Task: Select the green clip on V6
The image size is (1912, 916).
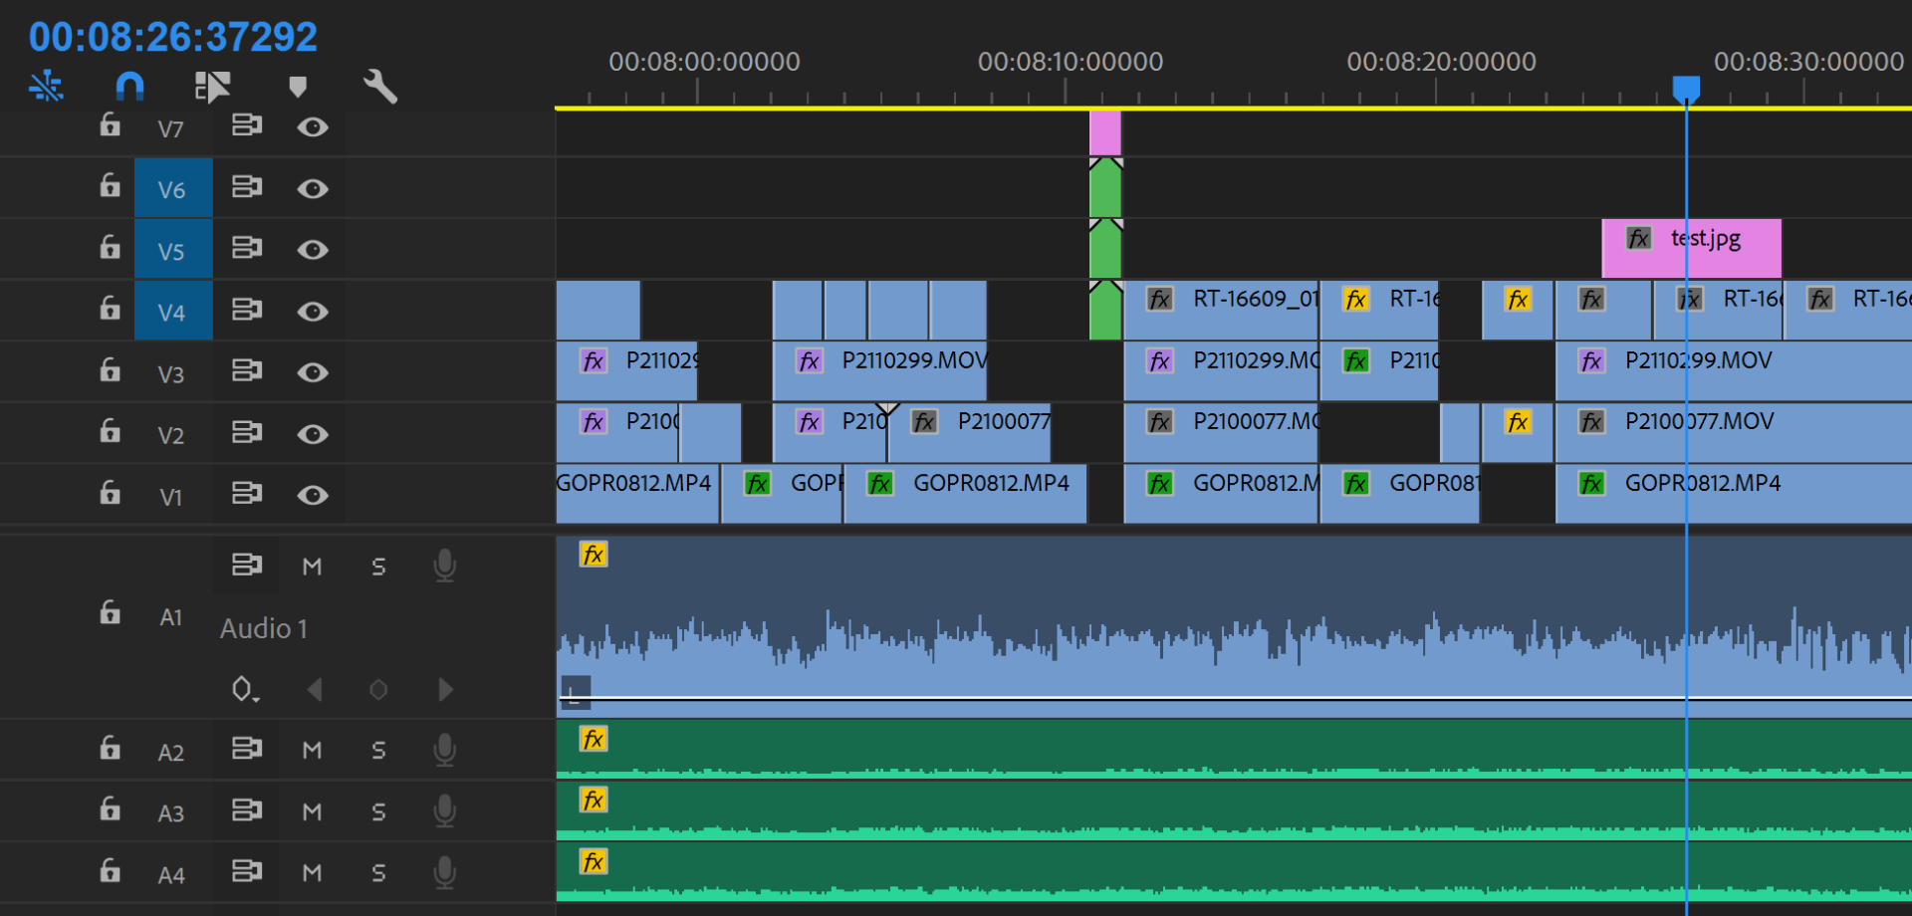Action: [x=1105, y=188]
